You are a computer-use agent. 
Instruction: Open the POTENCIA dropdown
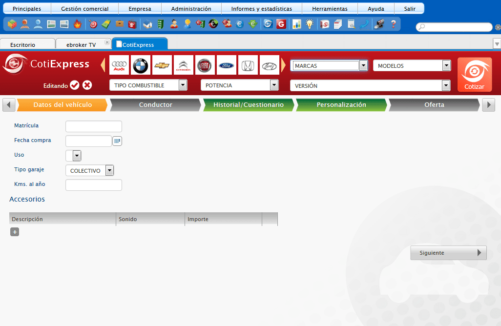click(x=240, y=85)
